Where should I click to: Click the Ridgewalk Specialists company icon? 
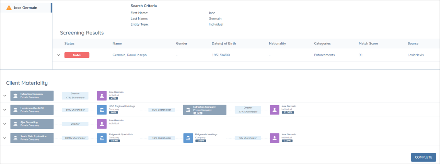[x=102, y=138]
